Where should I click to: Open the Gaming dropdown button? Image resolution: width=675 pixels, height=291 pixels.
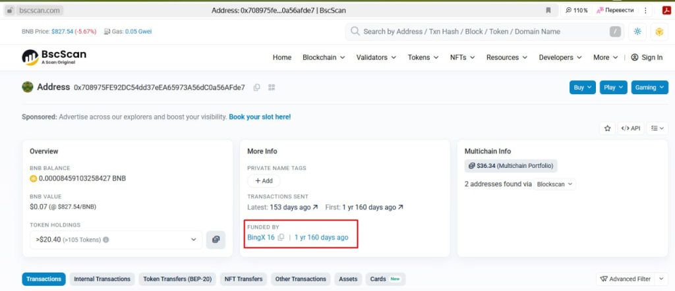[649, 87]
